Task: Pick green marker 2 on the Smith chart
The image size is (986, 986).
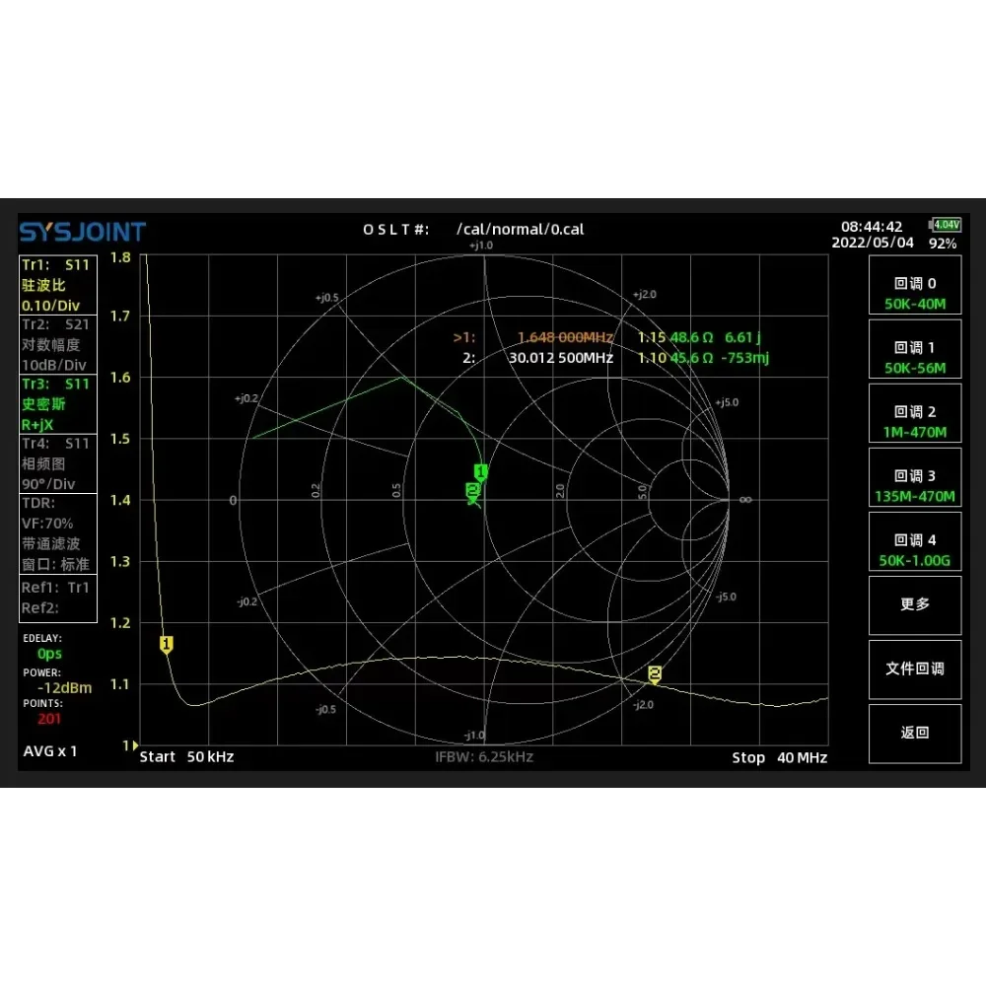Action: pyautogui.click(x=472, y=490)
